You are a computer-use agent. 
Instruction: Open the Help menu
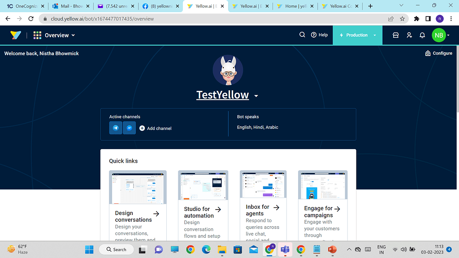coord(319,34)
